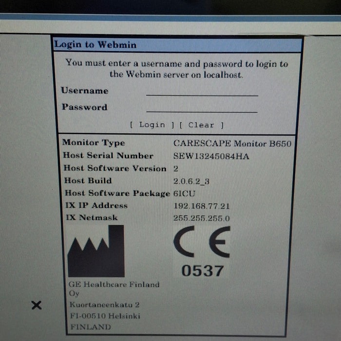
Task: Click 'CARESCAPE Monitor B650' value
Action: click(232, 144)
